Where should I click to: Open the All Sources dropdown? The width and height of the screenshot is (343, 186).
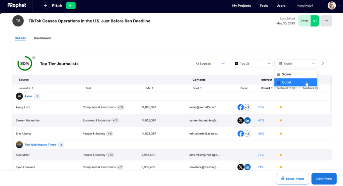click(210, 64)
